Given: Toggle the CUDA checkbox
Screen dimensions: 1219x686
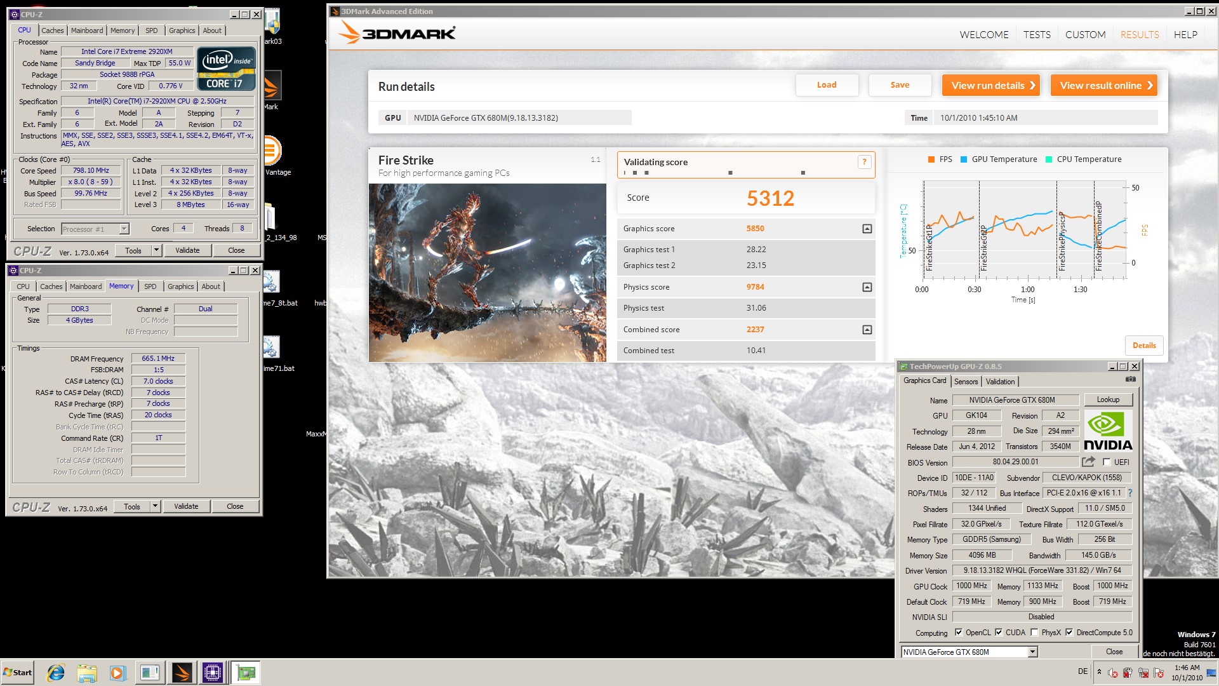Looking at the screenshot, I should pos(999,633).
